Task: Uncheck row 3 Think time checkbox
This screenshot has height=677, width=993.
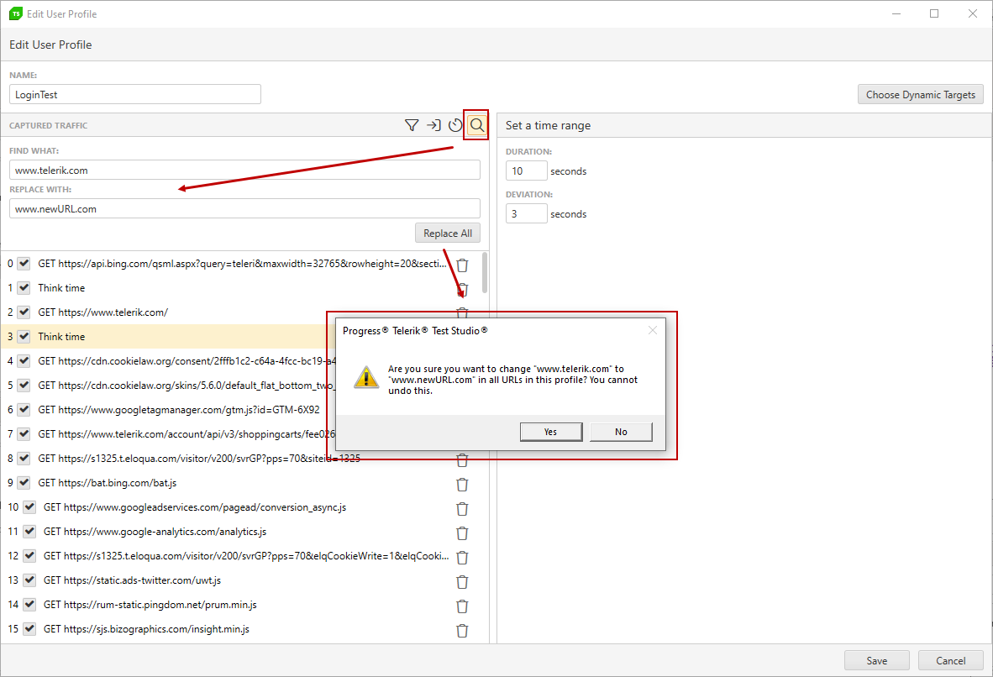Action: pos(24,336)
